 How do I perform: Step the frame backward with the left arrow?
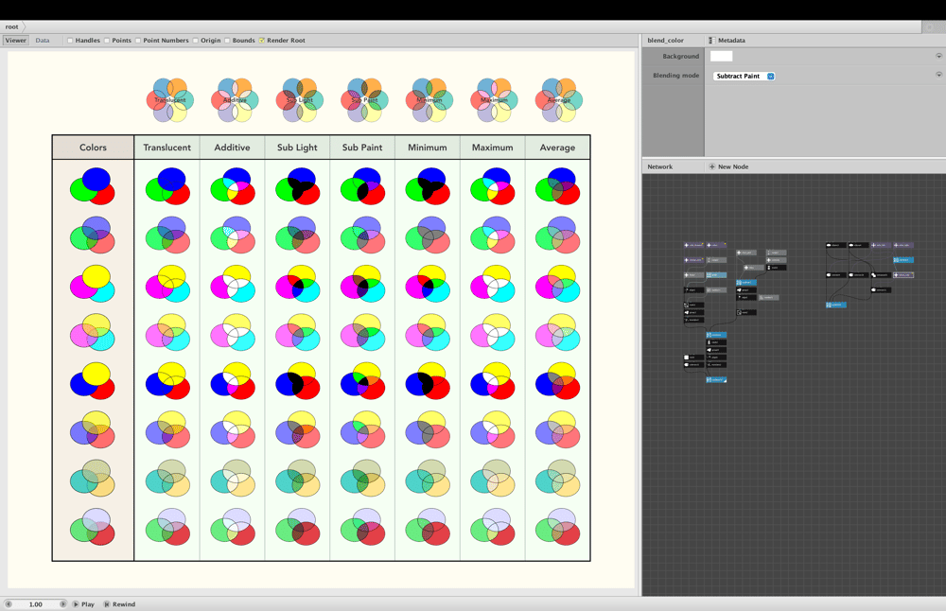pos(8,603)
